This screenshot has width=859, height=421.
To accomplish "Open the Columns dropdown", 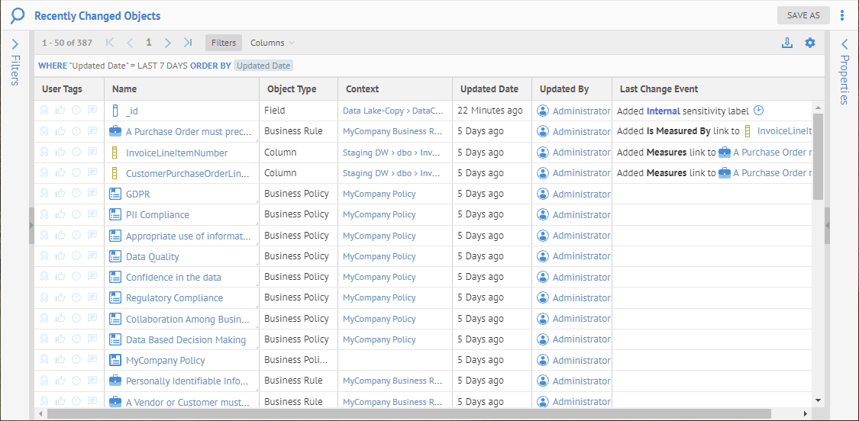I will (273, 43).
